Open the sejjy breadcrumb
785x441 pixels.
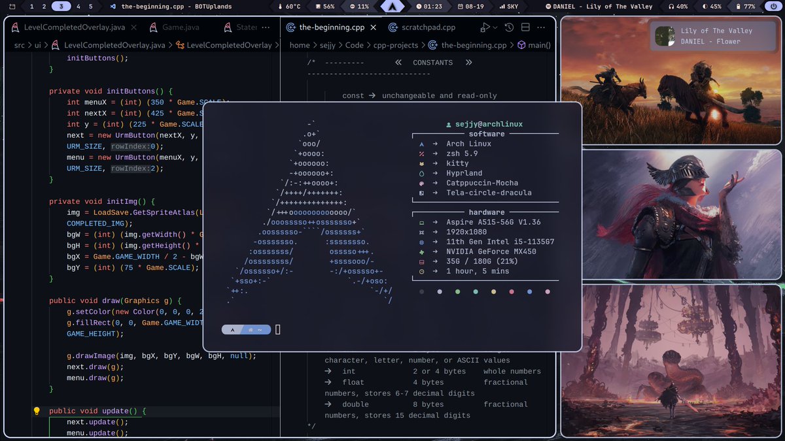pos(328,45)
